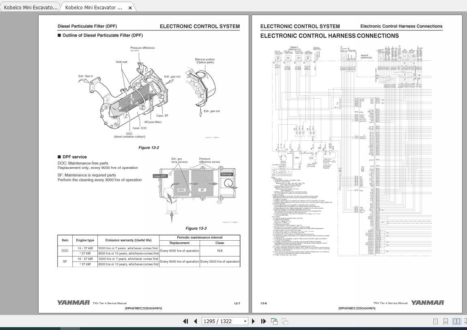467x330 pixels.
Task: Go to the previous page
Action: point(196,321)
